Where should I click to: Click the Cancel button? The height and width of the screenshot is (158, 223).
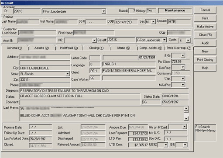205,10
